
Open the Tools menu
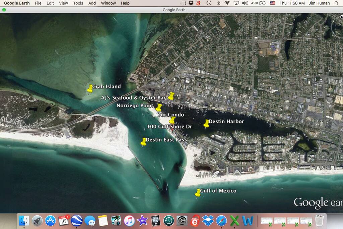(78, 3)
